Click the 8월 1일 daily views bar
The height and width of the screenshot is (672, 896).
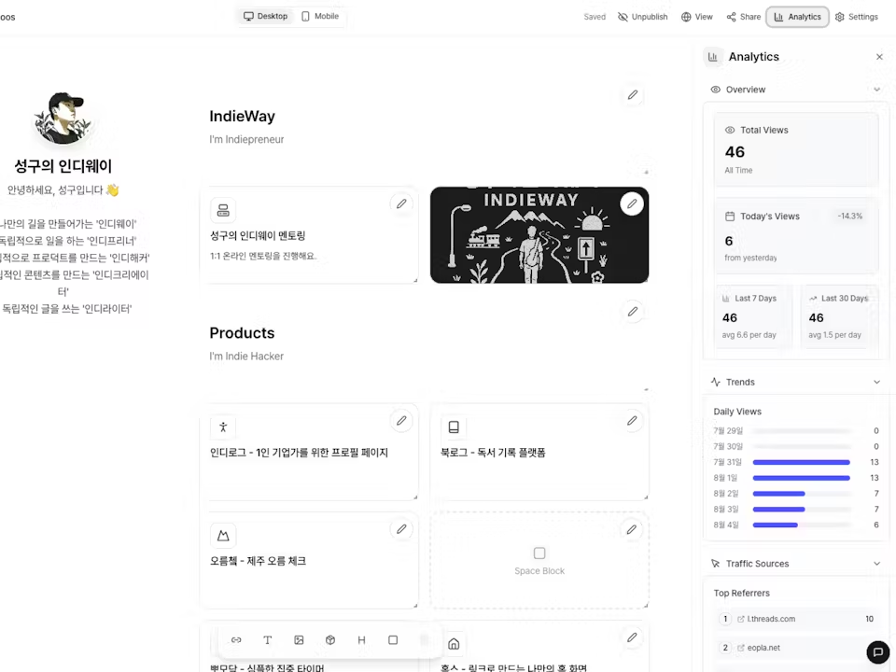coord(801,478)
